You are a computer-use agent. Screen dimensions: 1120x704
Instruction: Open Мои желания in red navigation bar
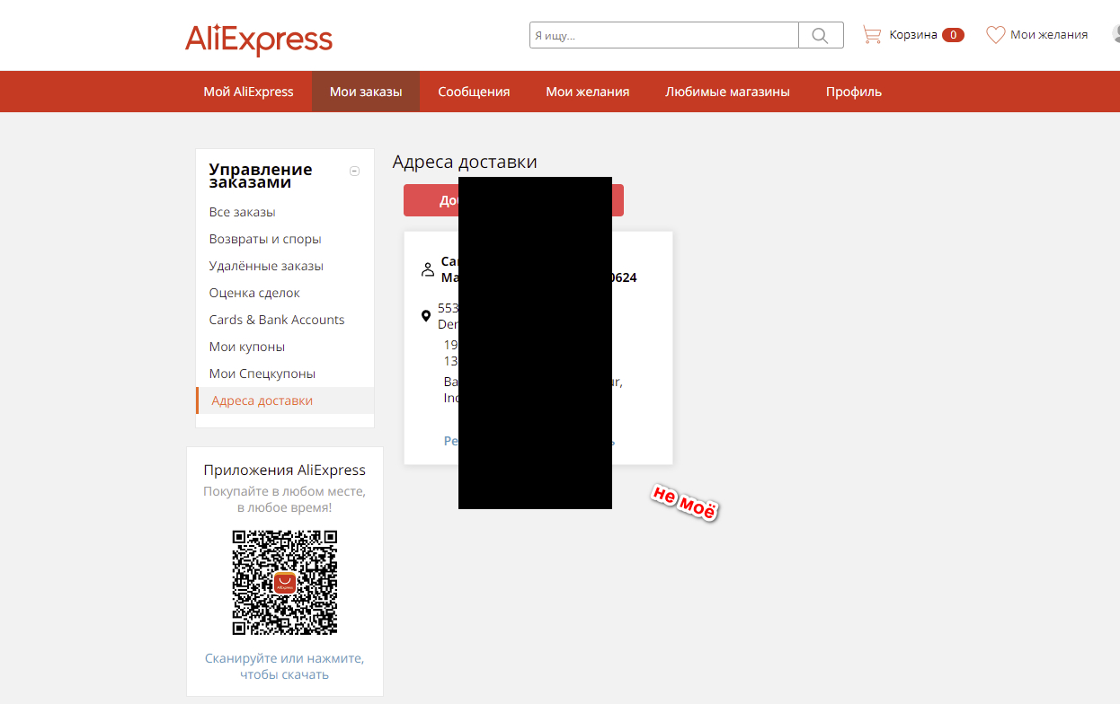(588, 92)
